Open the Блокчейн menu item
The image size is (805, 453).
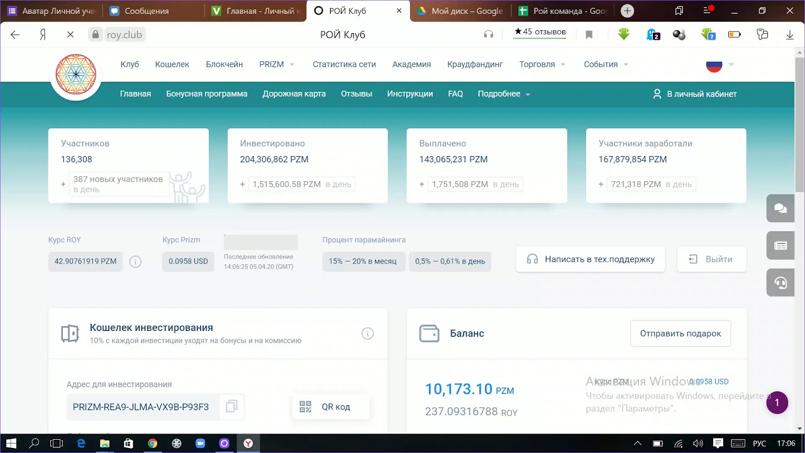point(225,64)
